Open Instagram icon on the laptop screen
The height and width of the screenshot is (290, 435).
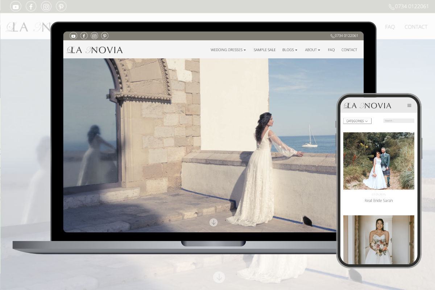[94, 36]
